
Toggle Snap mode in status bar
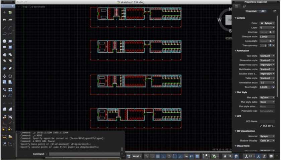(x=152, y=156)
